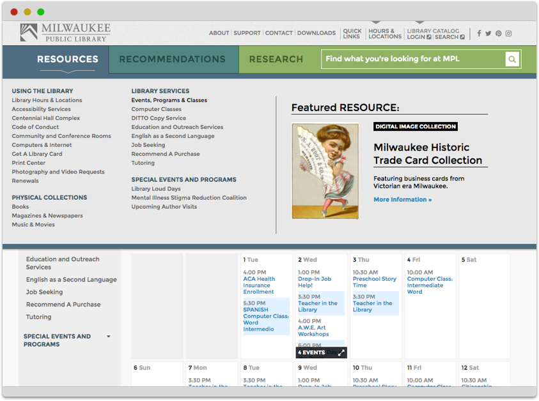Open the Hours & Locations dropdown
The image size is (539, 401).
pos(385,34)
